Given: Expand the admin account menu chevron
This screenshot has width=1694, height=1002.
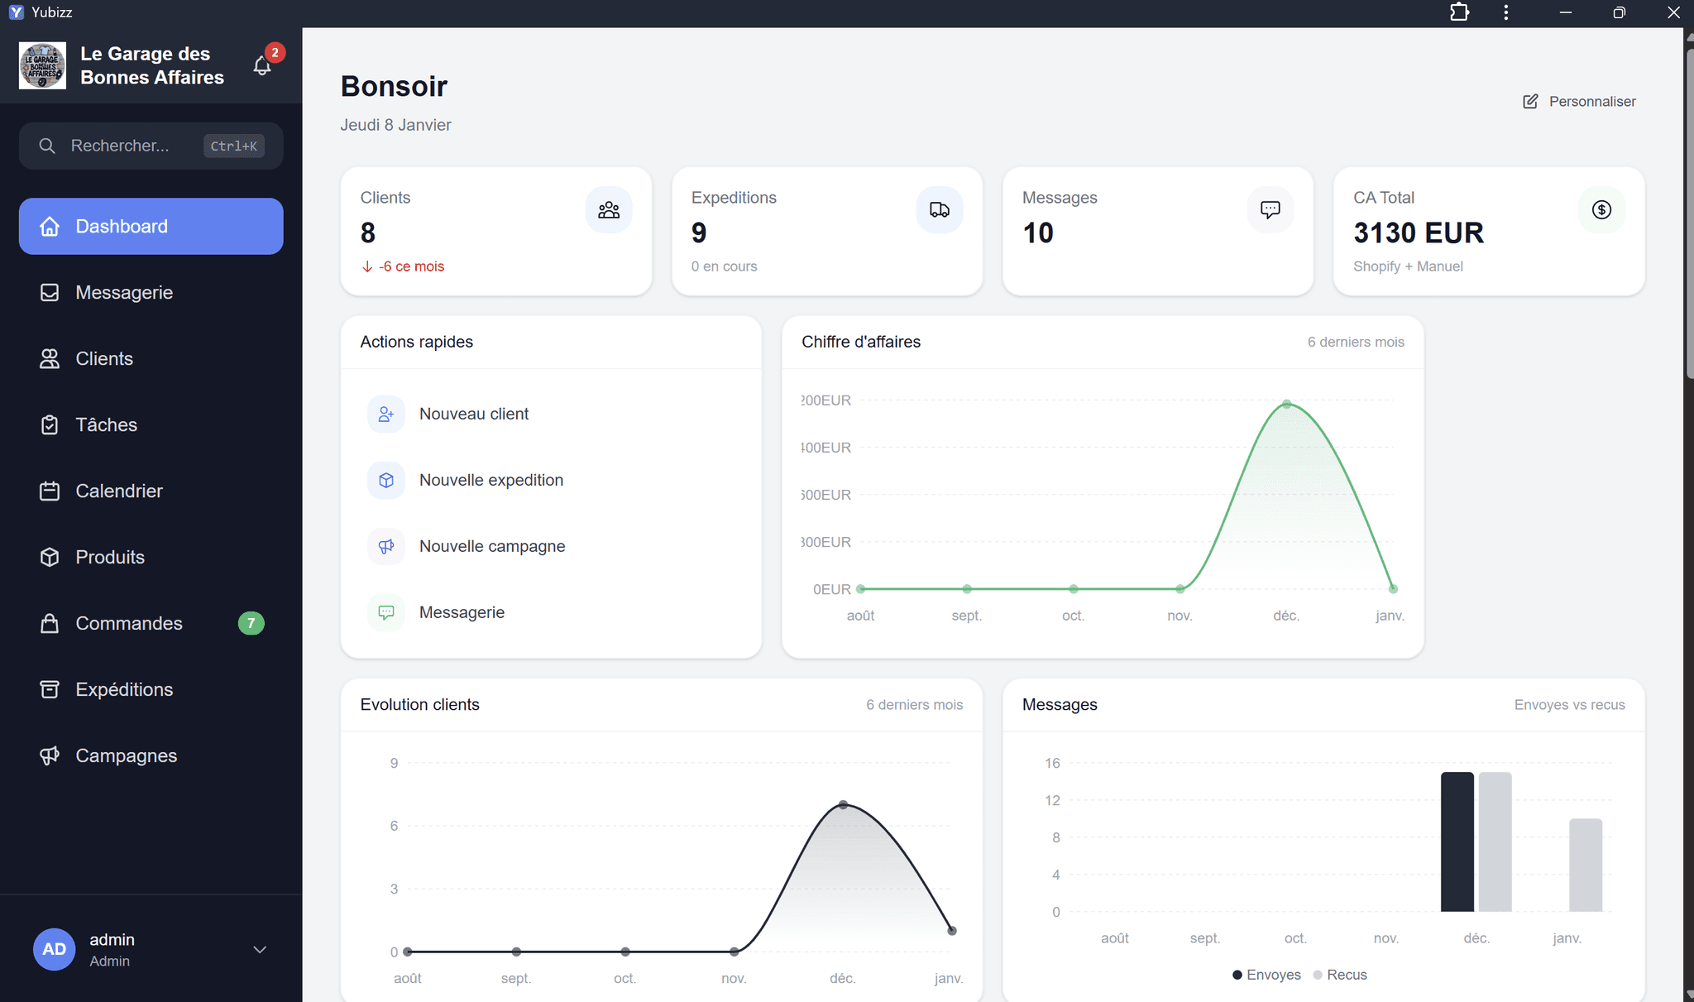Looking at the screenshot, I should tap(260, 949).
